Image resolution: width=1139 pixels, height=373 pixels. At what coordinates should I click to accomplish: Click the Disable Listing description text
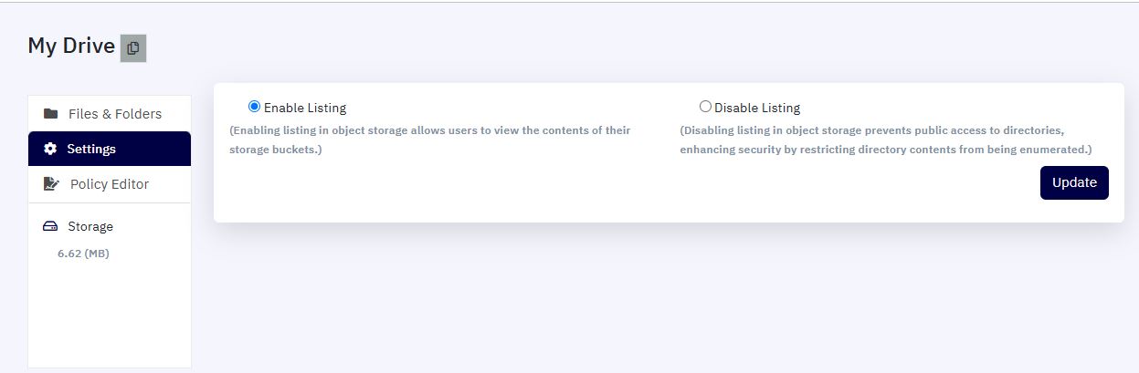point(886,140)
